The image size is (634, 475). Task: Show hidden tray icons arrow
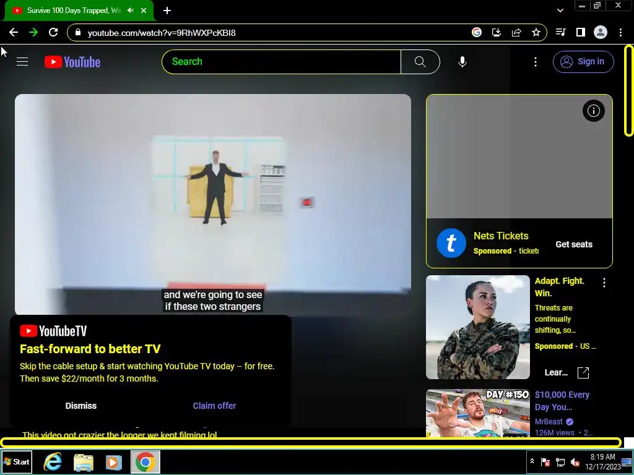[532, 461]
